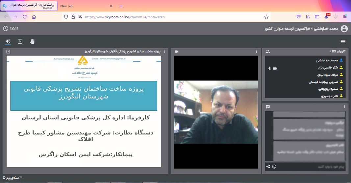Open the emoji picker in chat
The image size is (351, 183).
pos(274,167)
